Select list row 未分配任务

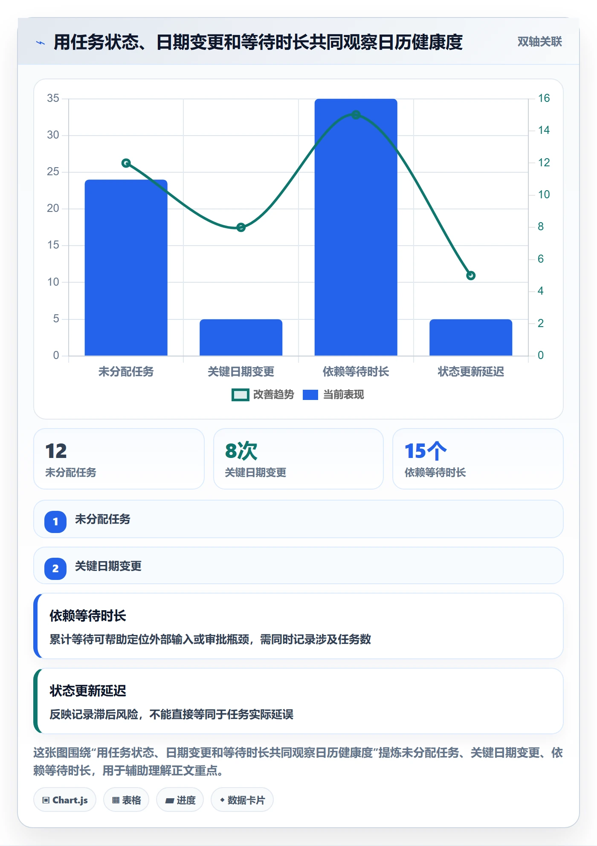(298, 519)
